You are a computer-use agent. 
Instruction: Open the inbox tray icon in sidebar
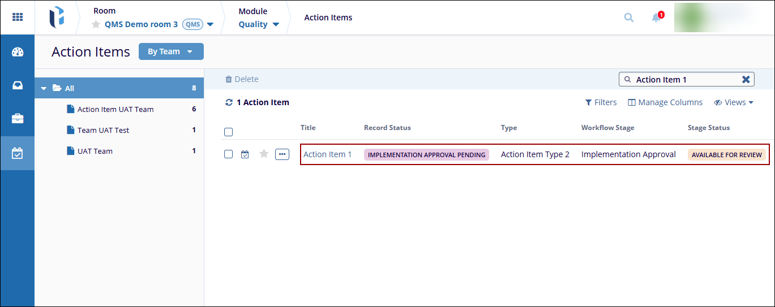coord(18,86)
